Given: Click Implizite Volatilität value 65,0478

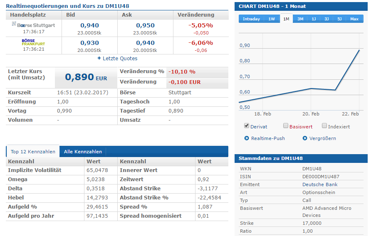Looking at the screenshot, I should (97, 170).
